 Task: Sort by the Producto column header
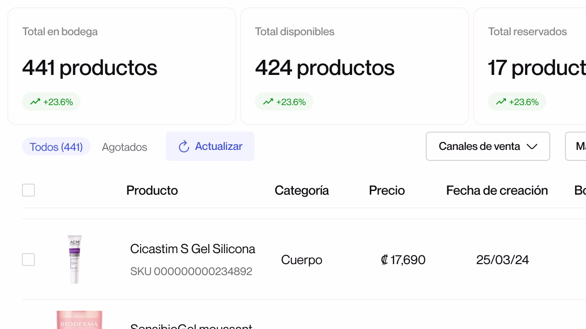pyautogui.click(x=152, y=190)
